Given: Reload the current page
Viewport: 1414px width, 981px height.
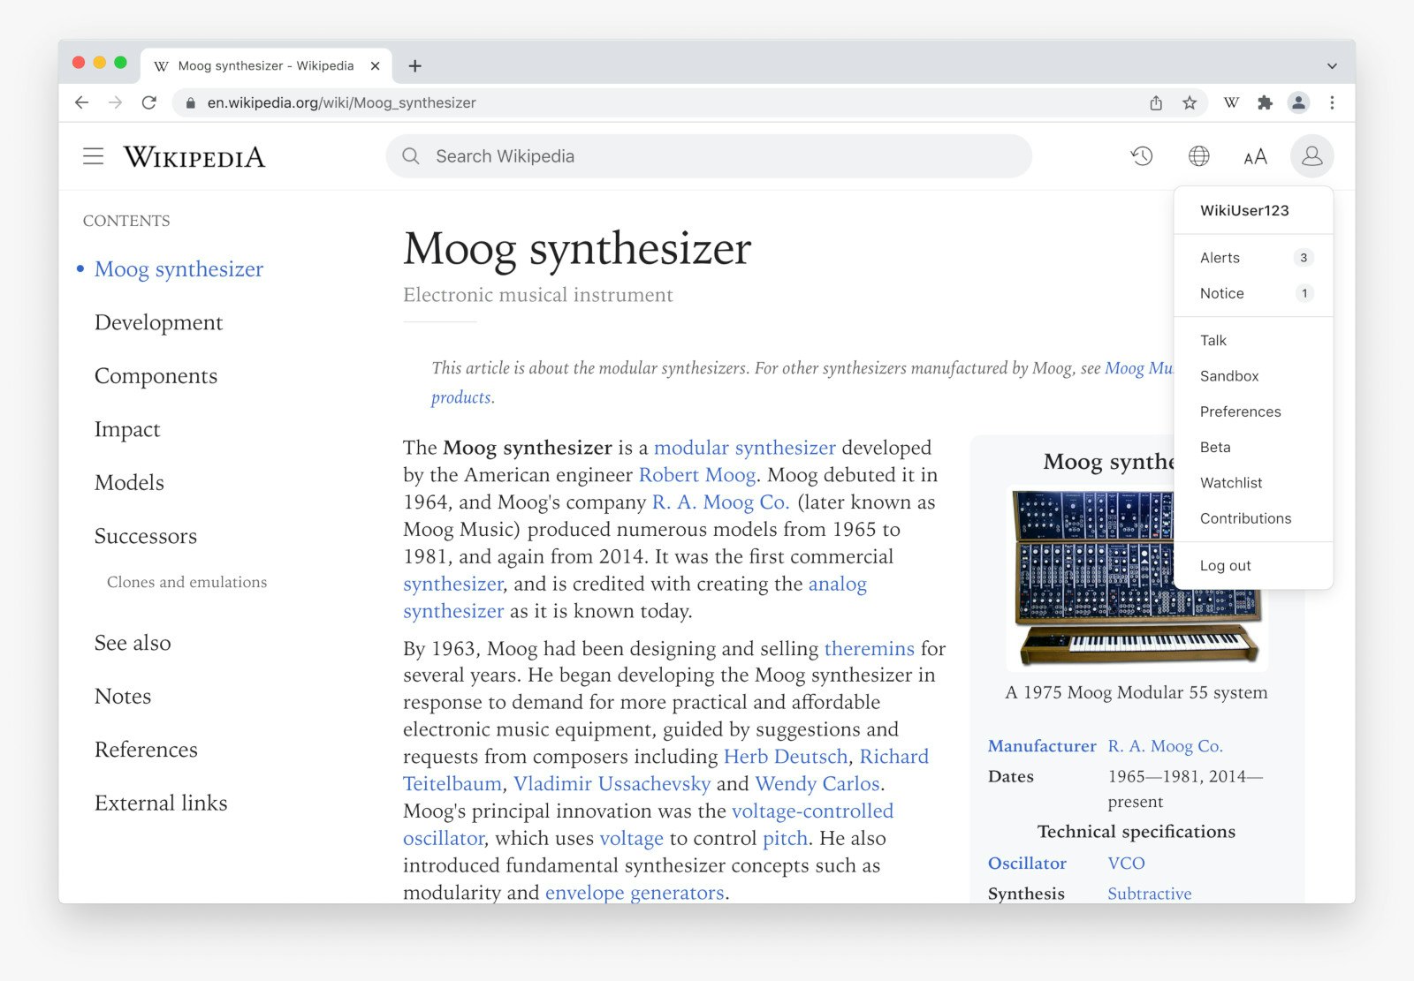Looking at the screenshot, I should coord(148,102).
